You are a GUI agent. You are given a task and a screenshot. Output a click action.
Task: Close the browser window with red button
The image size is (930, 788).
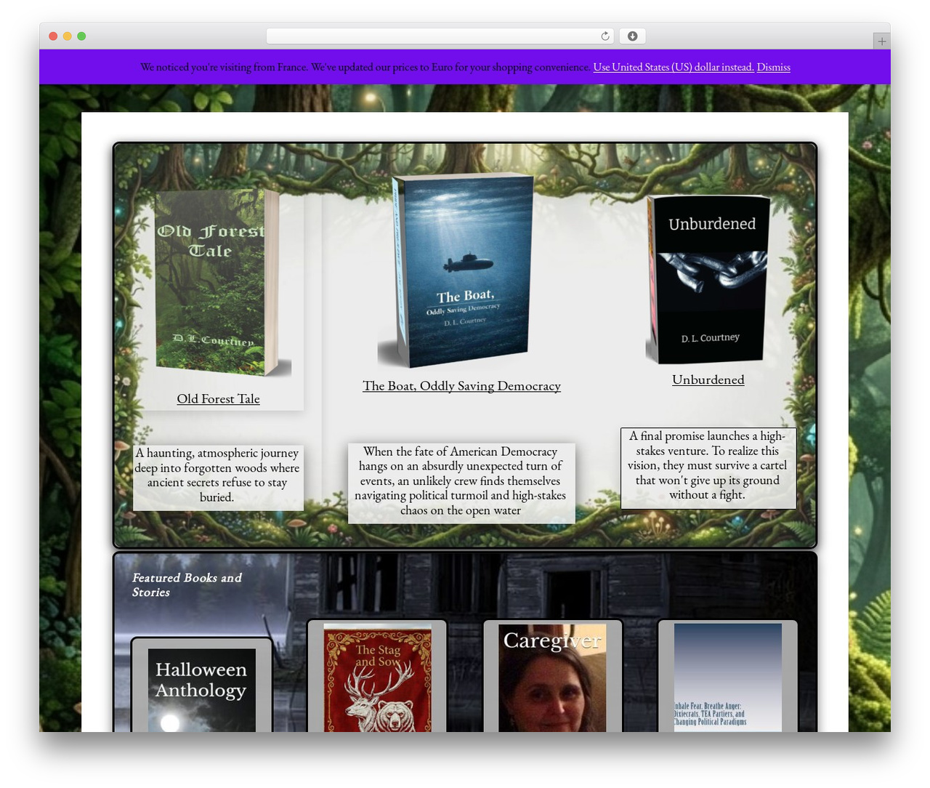(x=53, y=36)
